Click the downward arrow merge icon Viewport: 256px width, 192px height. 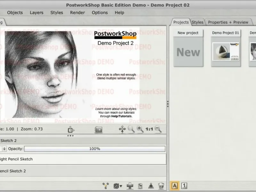click(151, 186)
